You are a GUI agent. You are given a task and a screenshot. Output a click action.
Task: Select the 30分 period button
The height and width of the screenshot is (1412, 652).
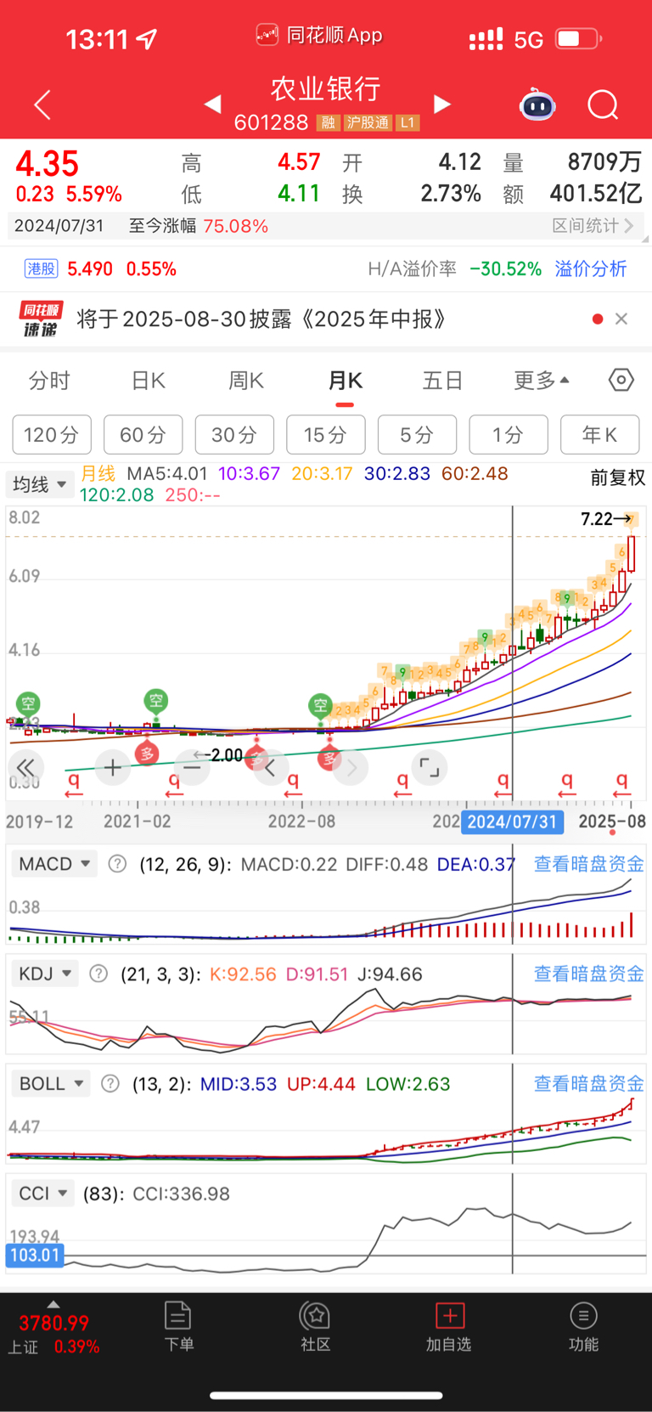point(234,435)
